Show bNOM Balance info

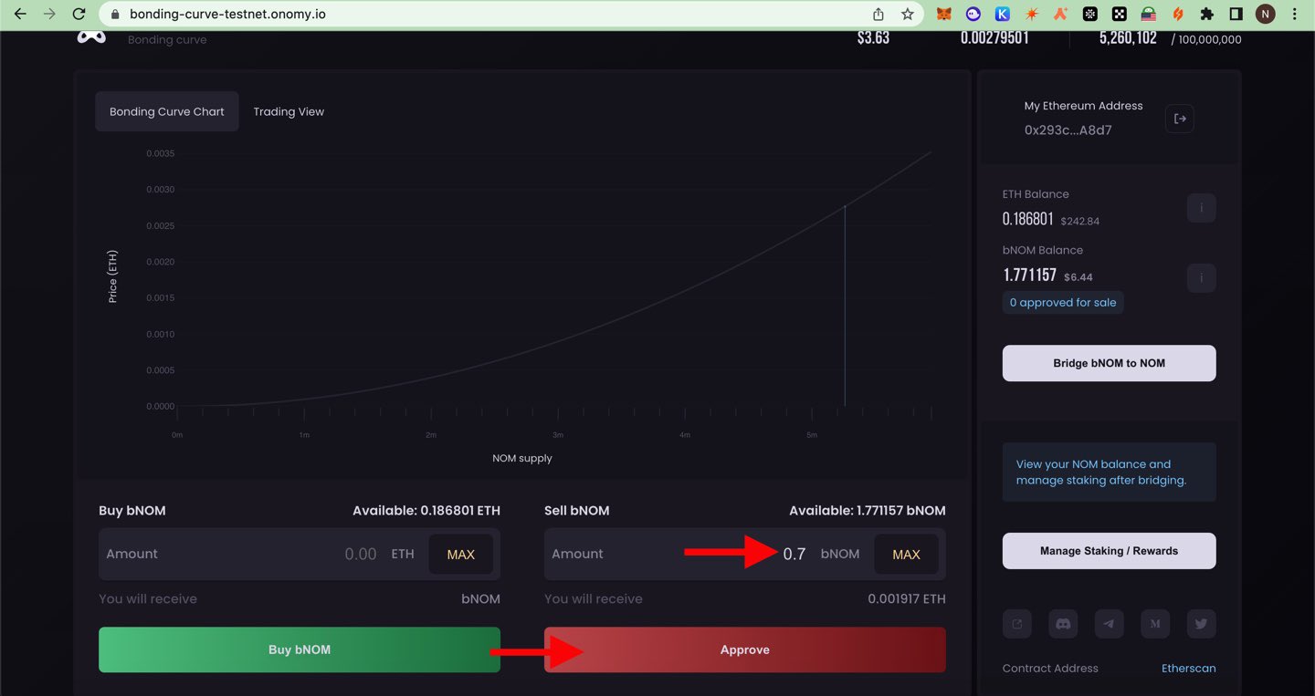[1201, 277]
